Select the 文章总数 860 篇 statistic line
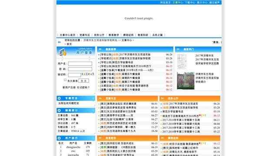278x156 pixels. click(x=68, y=115)
